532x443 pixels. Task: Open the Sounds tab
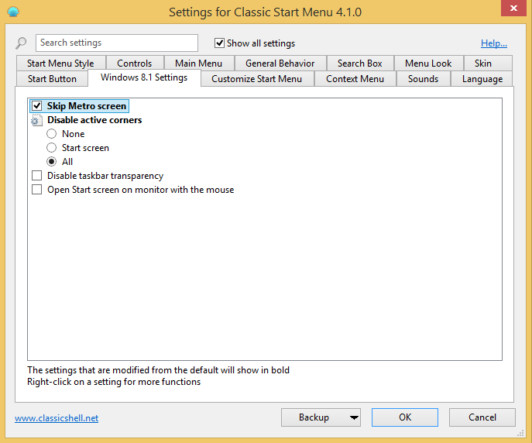[x=423, y=79]
